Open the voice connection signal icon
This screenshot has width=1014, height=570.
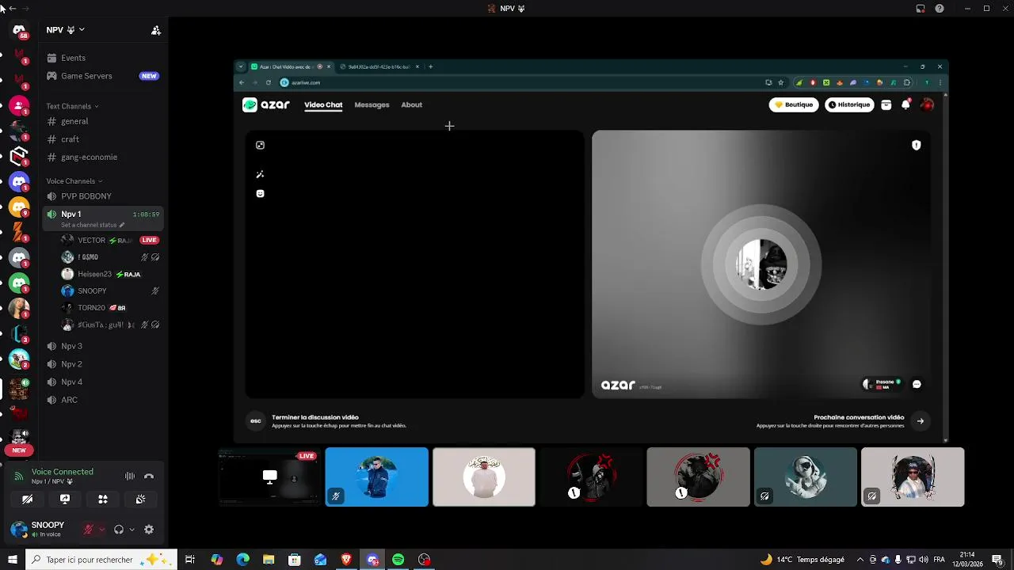pos(18,476)
